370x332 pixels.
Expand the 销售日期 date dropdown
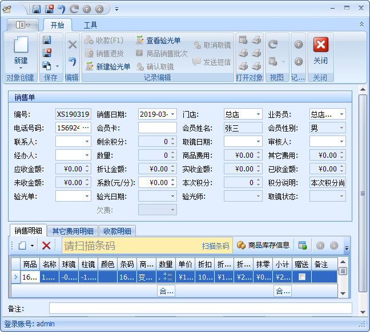pyautogui.click(x=173, y=114)
